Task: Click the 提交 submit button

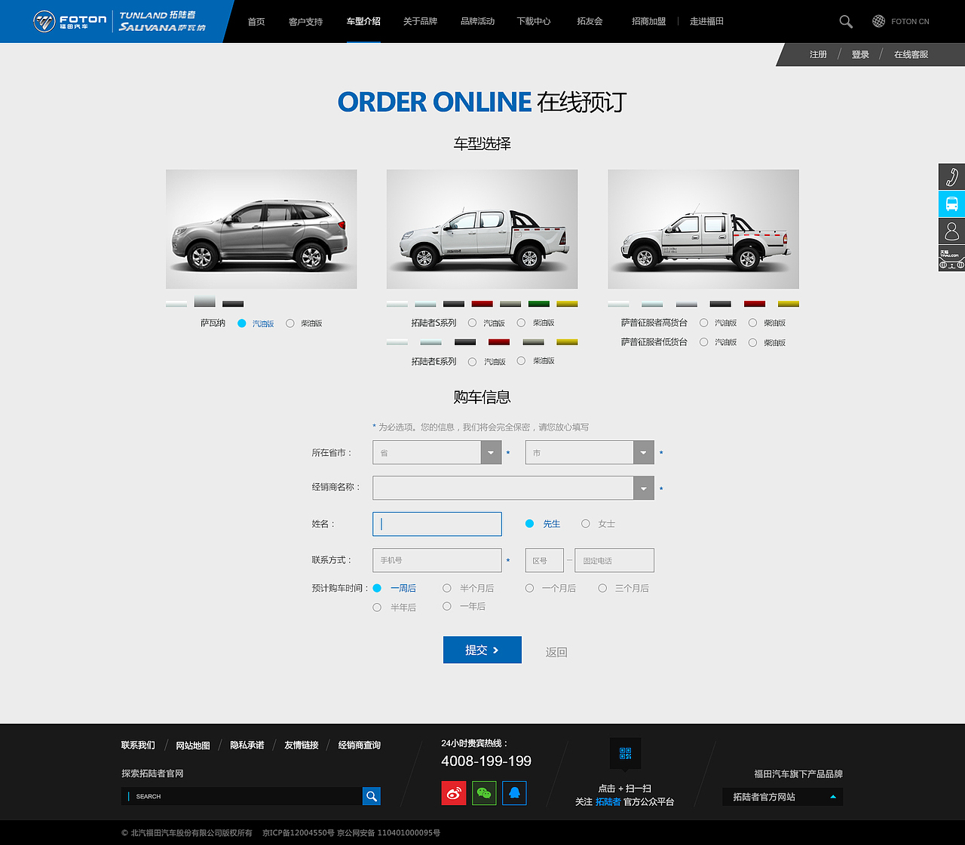Action: coord(482,650)
